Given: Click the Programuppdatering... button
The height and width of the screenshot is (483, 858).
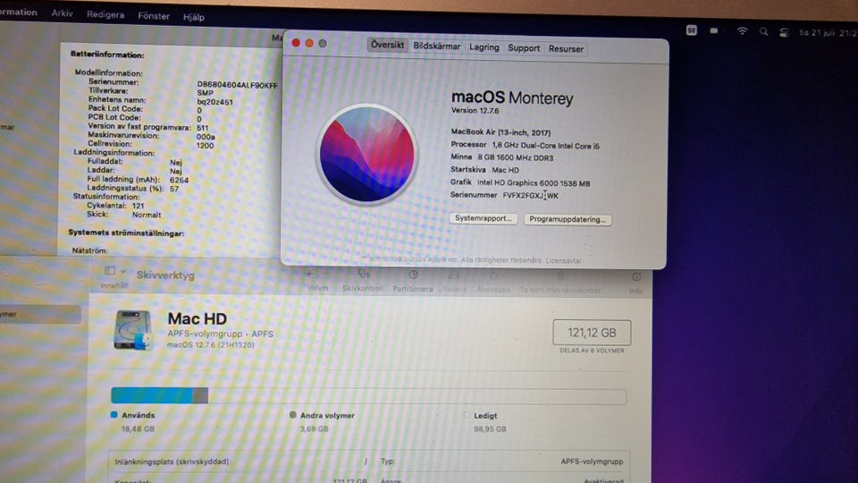Looking at the screenshot, I should (x=568, y=219).
